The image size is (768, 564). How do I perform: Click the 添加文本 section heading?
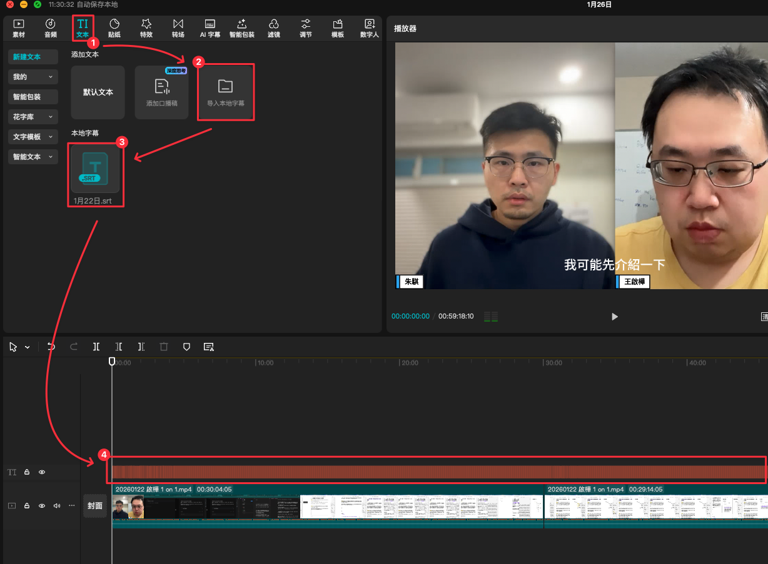tap(85, 54)
